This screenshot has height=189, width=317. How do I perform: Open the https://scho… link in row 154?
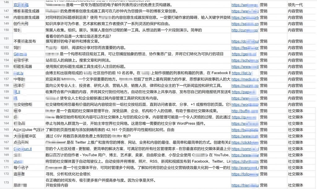pyautogui.click(x=245, y=60)
